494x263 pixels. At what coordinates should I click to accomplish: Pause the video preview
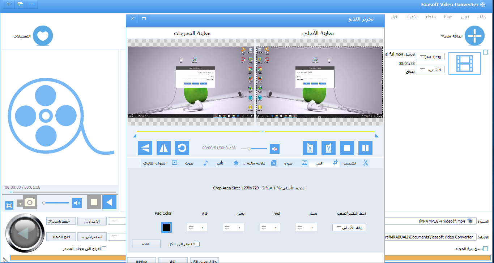365,148
